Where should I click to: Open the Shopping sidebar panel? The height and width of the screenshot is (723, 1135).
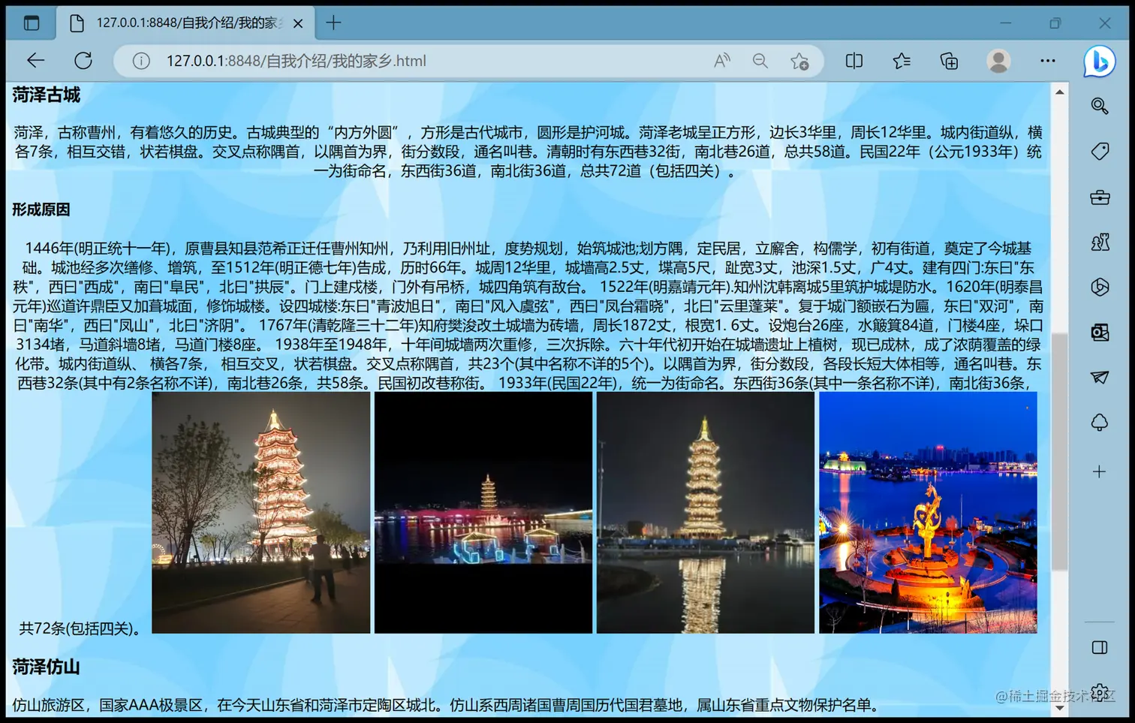(x=1099, y=150)
